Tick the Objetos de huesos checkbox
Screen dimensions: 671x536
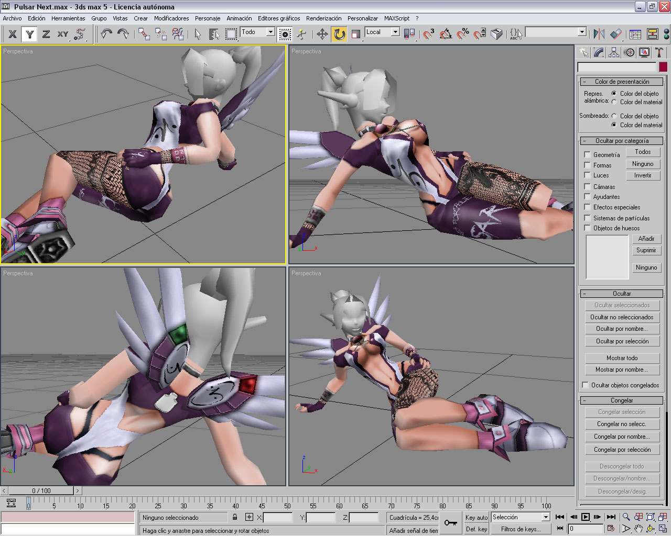pyautogui.click(x=587, y=228)
